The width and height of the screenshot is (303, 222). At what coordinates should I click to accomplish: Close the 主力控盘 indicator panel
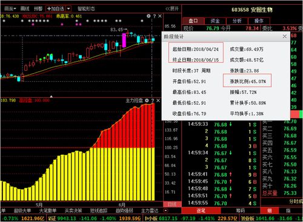point(158,100)
